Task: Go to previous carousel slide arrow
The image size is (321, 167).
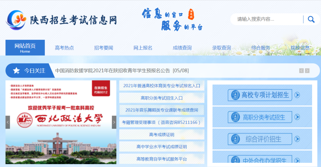Action: (8, 122)
